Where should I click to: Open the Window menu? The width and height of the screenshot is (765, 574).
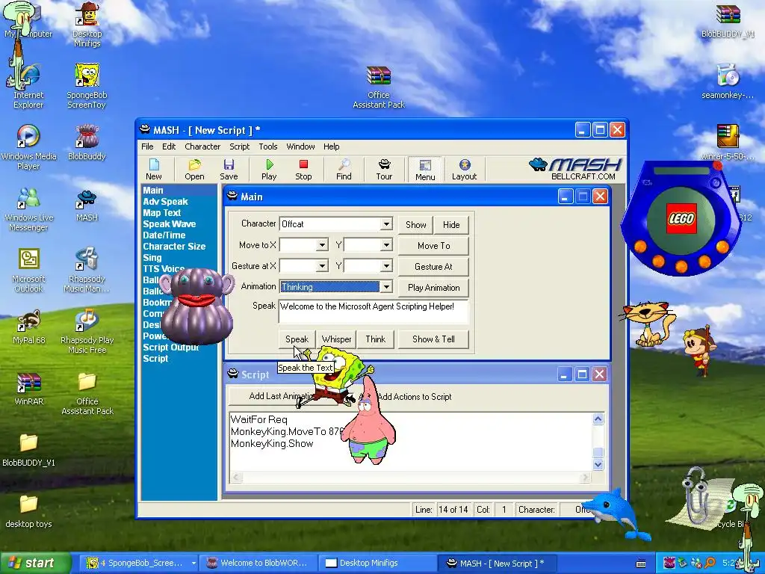pyautogui.click(x=300, y=146)
